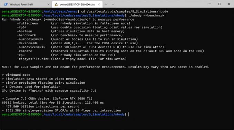Close the Windows PowerShell tab

[48, 4]
